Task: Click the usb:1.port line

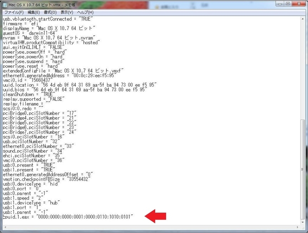Action: (22, 207)
